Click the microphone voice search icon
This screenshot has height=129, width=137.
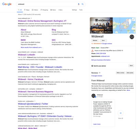78,4
